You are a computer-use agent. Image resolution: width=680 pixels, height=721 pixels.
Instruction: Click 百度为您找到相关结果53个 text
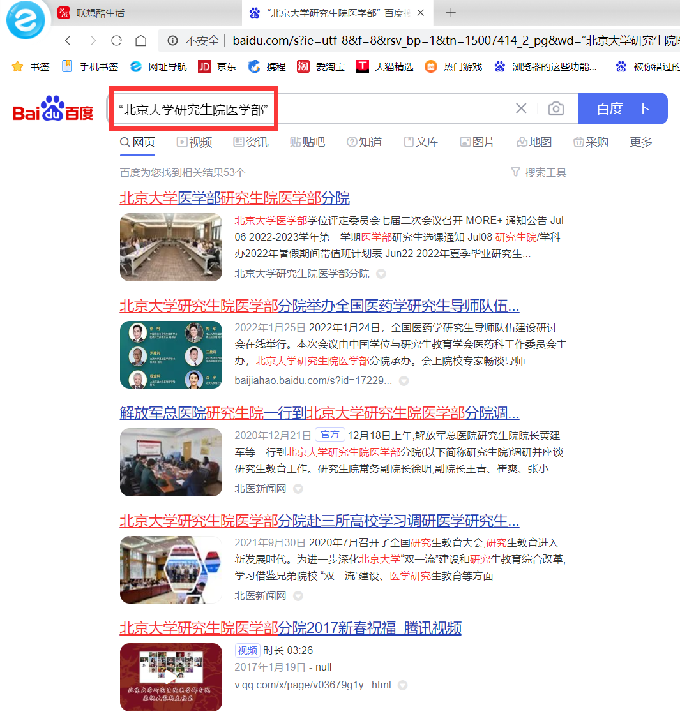pyautogui.click(x=183, y=172)
